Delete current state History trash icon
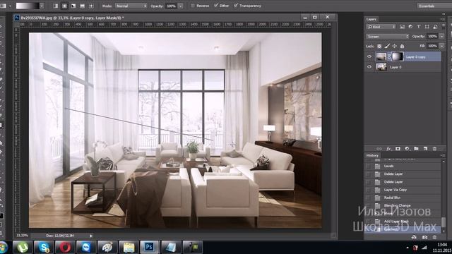452x254 pixels. (x=434, y=237)
